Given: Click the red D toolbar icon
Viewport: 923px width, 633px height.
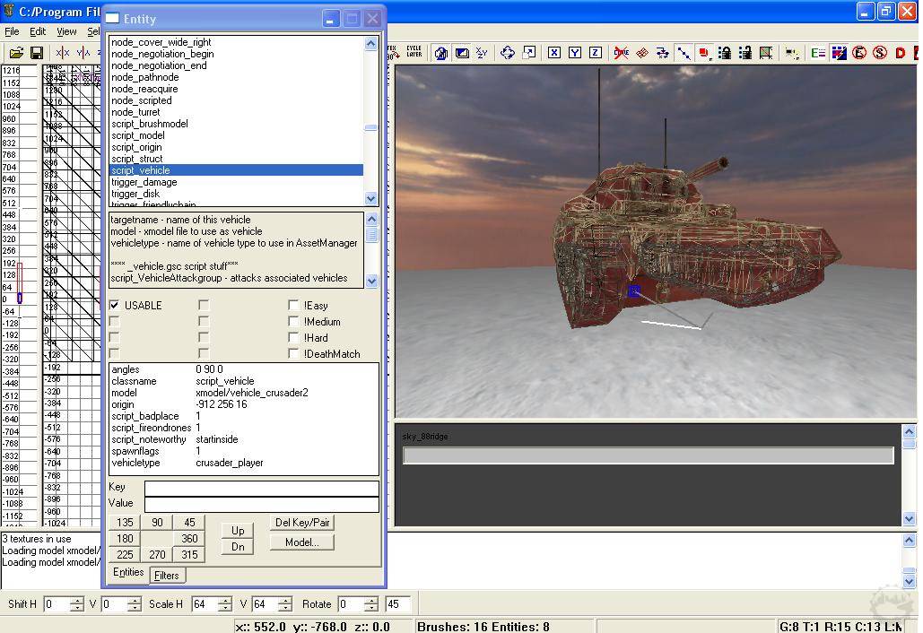Looking at the screenshot, I should pyautogui.click(x=901, y=53).
